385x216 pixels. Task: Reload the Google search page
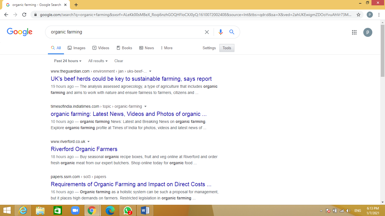[24, 15]
